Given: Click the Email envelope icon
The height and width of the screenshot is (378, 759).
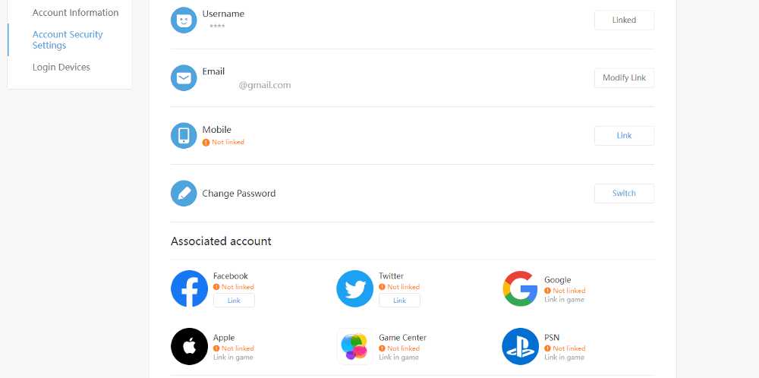Looking at the screenshot, I should coord(184,78).
